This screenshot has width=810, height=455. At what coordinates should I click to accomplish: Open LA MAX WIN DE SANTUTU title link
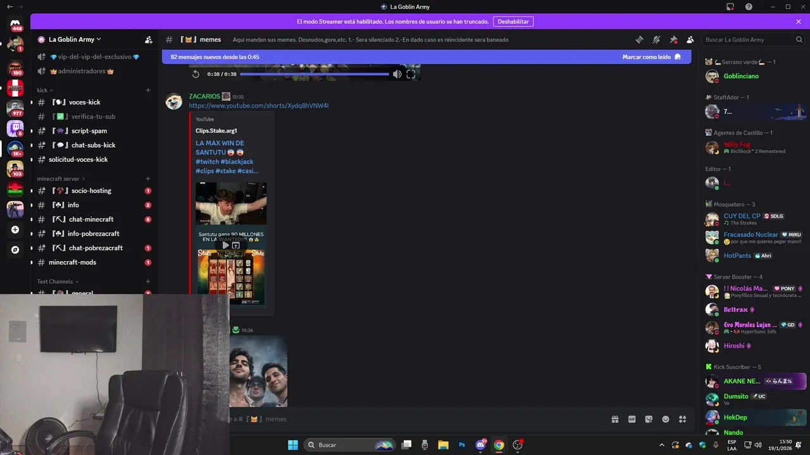click(x=227, y=157)
